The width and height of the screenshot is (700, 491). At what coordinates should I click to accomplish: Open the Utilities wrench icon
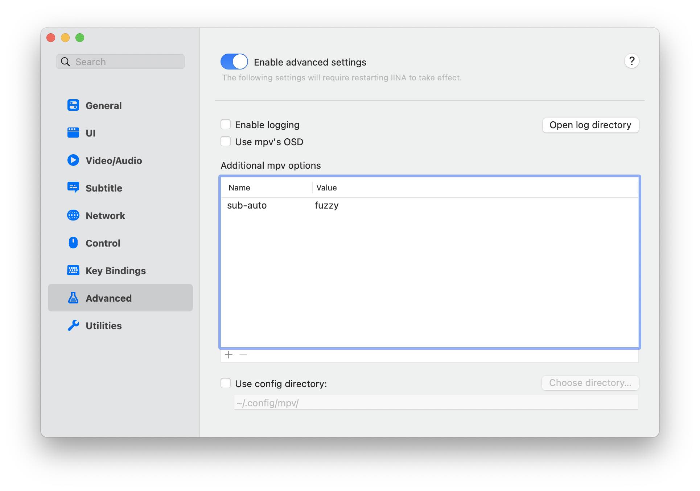click(x=73, y=325)
